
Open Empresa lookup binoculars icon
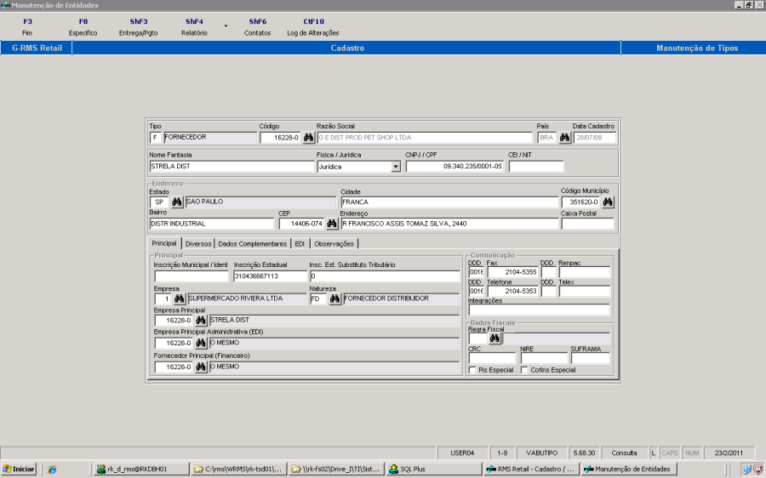(x=179, y=299)
